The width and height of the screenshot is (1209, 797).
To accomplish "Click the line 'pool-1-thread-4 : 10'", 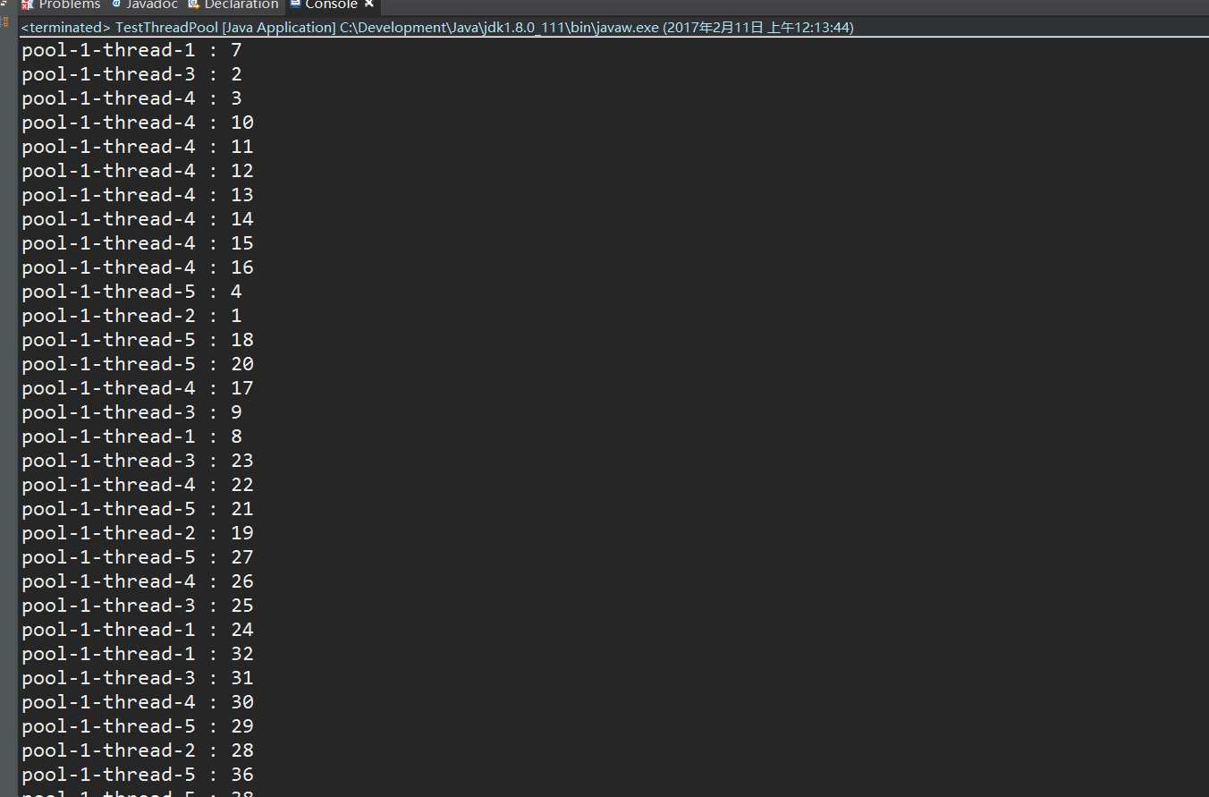I will [138, 123].
